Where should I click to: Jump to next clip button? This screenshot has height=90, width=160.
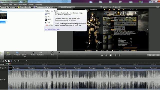click(119, 55)
